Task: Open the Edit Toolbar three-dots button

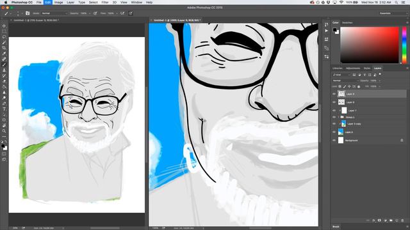Action: pos(4,136)
